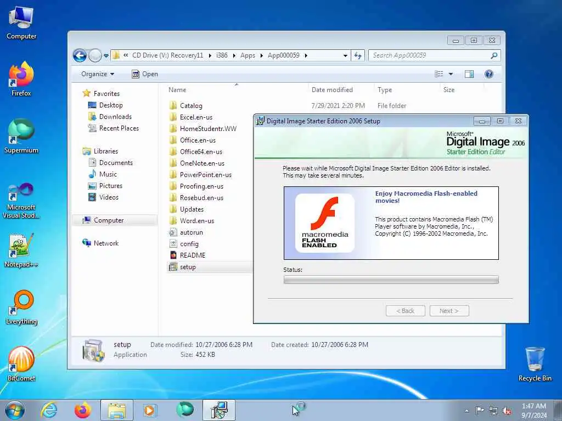The height and width of the screenshot is (421, 562).
Task: Open the view options dropdown arrow
Action: click(x=451, y=74)
